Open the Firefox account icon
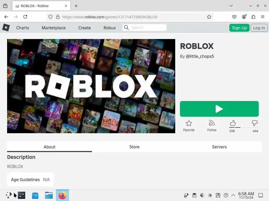269x201 pixels. pyautogui.click(x=244, y=17)
